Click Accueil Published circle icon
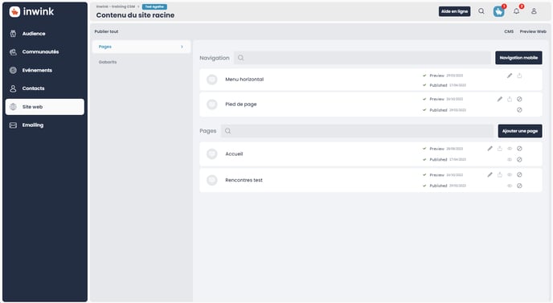553x303 pixels. click(x=519, y=159)
